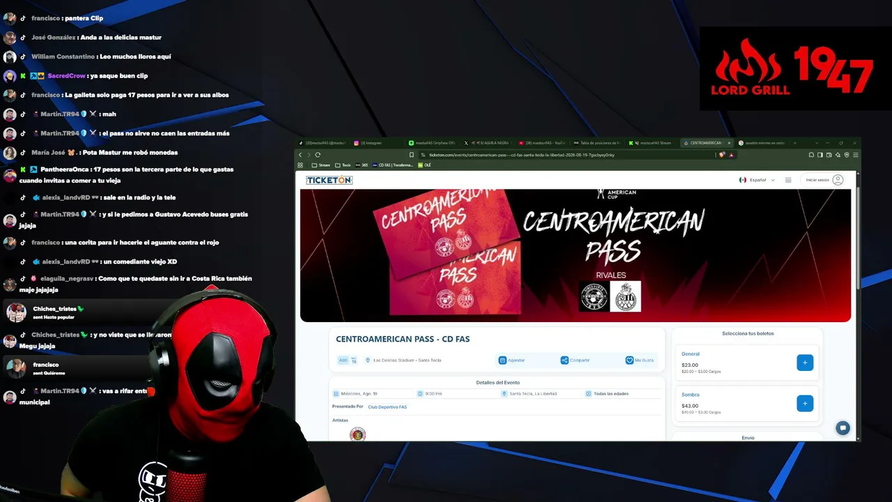Switch to the Instagram tab
Image resolution: width=892 pixels, height=502 pixels.
[376, 143]
